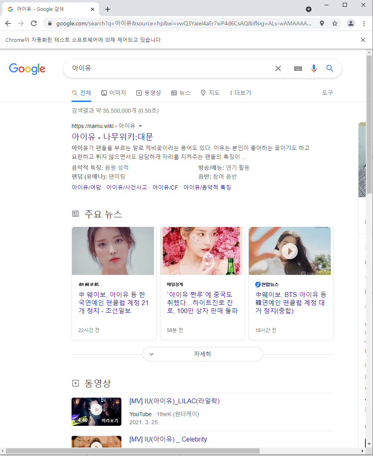This screenshot has width=373, height=456.
Task: Open the on-screen keyboard input tool
Action: click(x=298, y=68)
